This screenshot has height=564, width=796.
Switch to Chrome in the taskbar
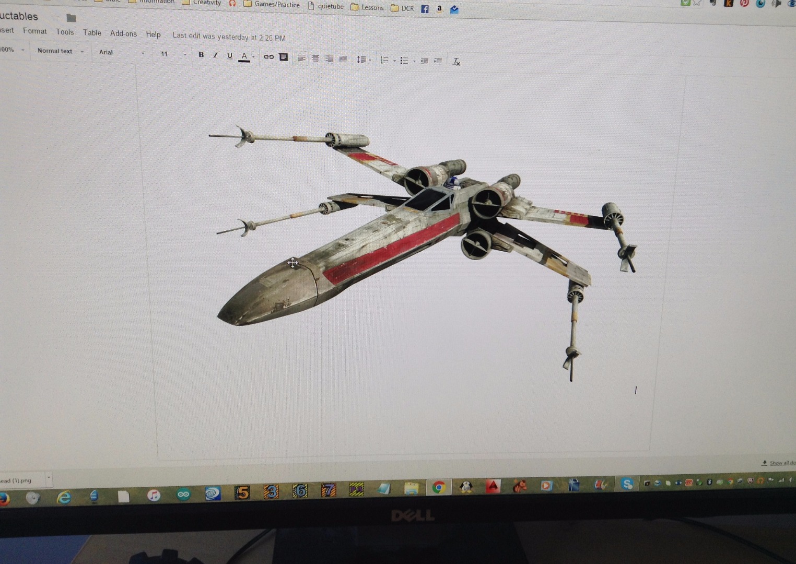(439, 487)
